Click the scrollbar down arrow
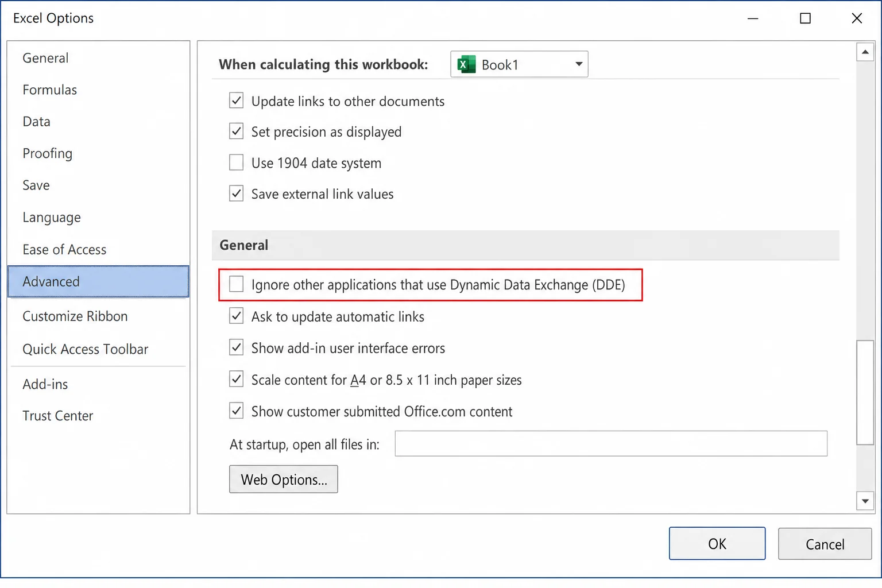This screenshot has height=588, width=882. [x=865, y=501]
